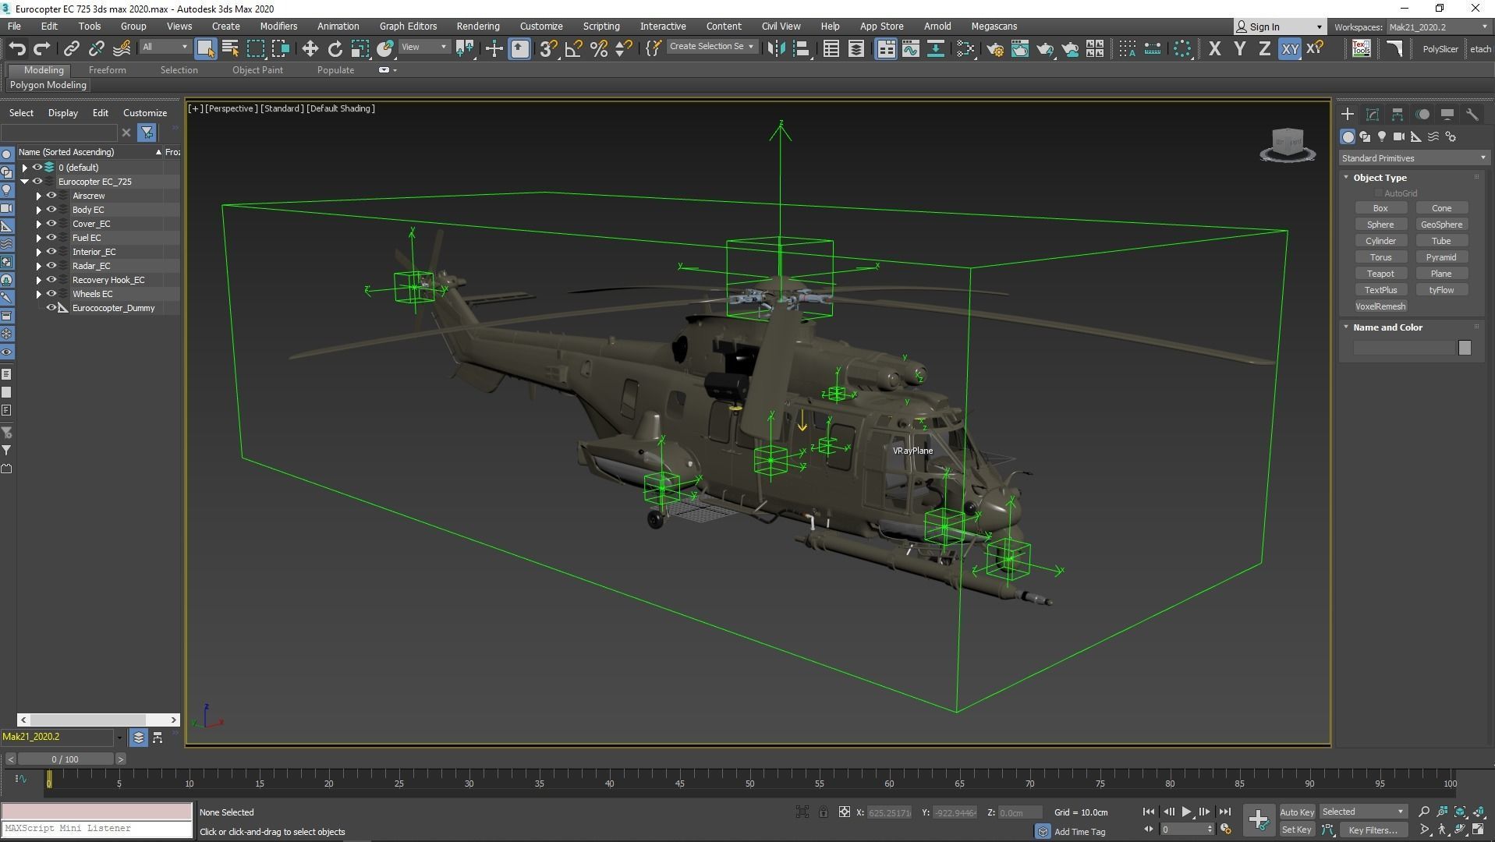Open the Render Setup teapot icon
Image resolution: width=1495 pixels, height=842 pixels.
994,48
